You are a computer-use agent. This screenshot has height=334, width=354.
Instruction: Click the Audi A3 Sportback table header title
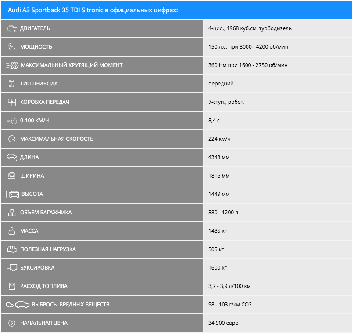pyautogui.click(x=93, y=10)
